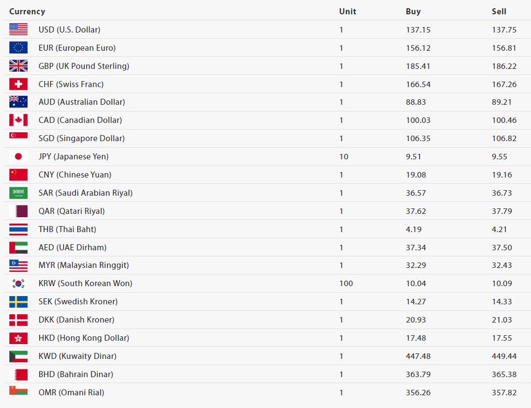Click the Swedish flag icon
This screenshot has width=531, height=408.
(18, 302)
